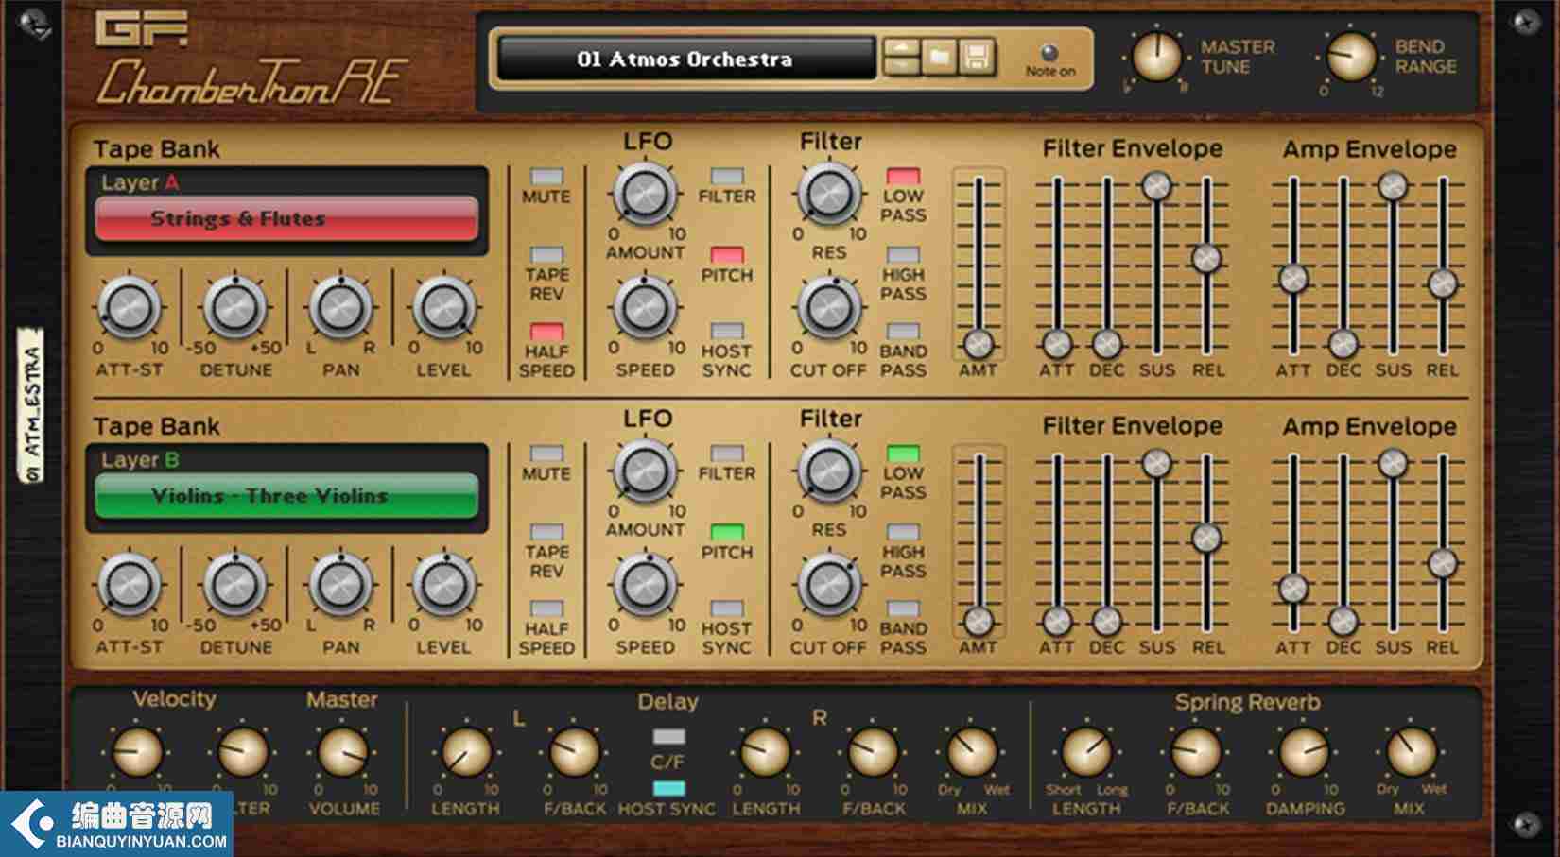The width and height of the screenshot is (1560, 857).
Task: Click the Spring Reverb Length knob
Action: [x=1086, y=753]
